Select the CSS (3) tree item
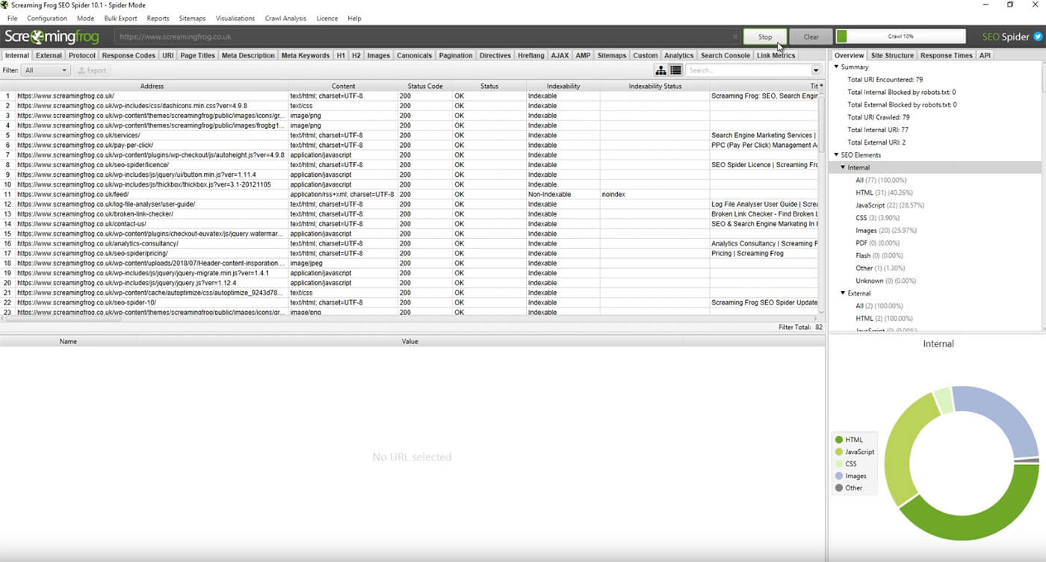 pos(879,218)
